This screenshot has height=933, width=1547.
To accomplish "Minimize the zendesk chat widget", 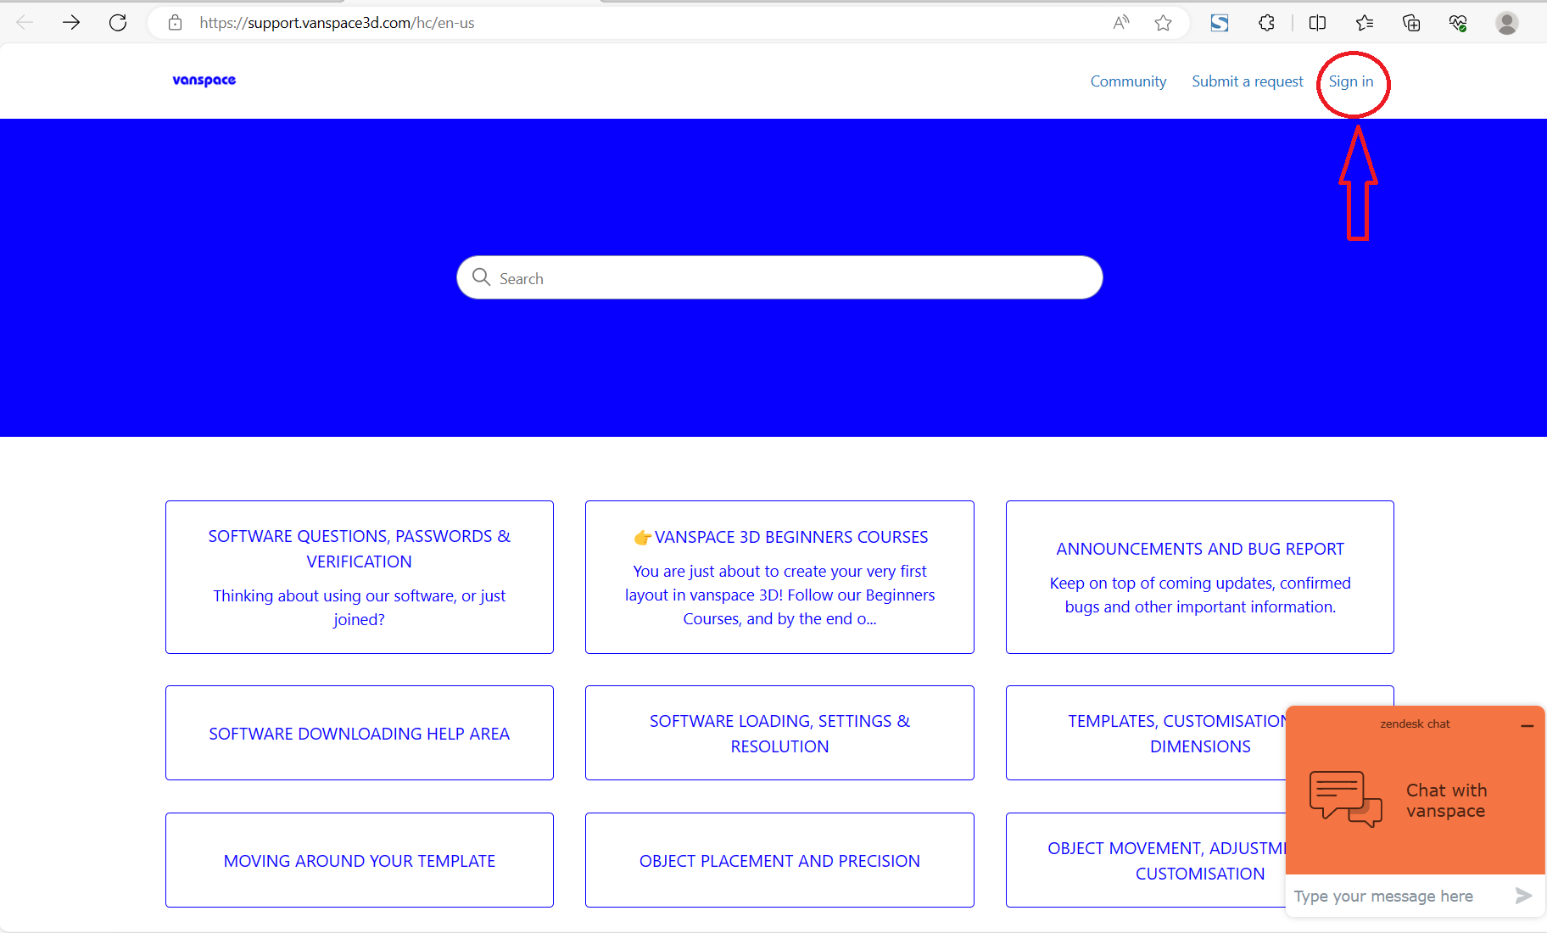I will coord(1527,726).
